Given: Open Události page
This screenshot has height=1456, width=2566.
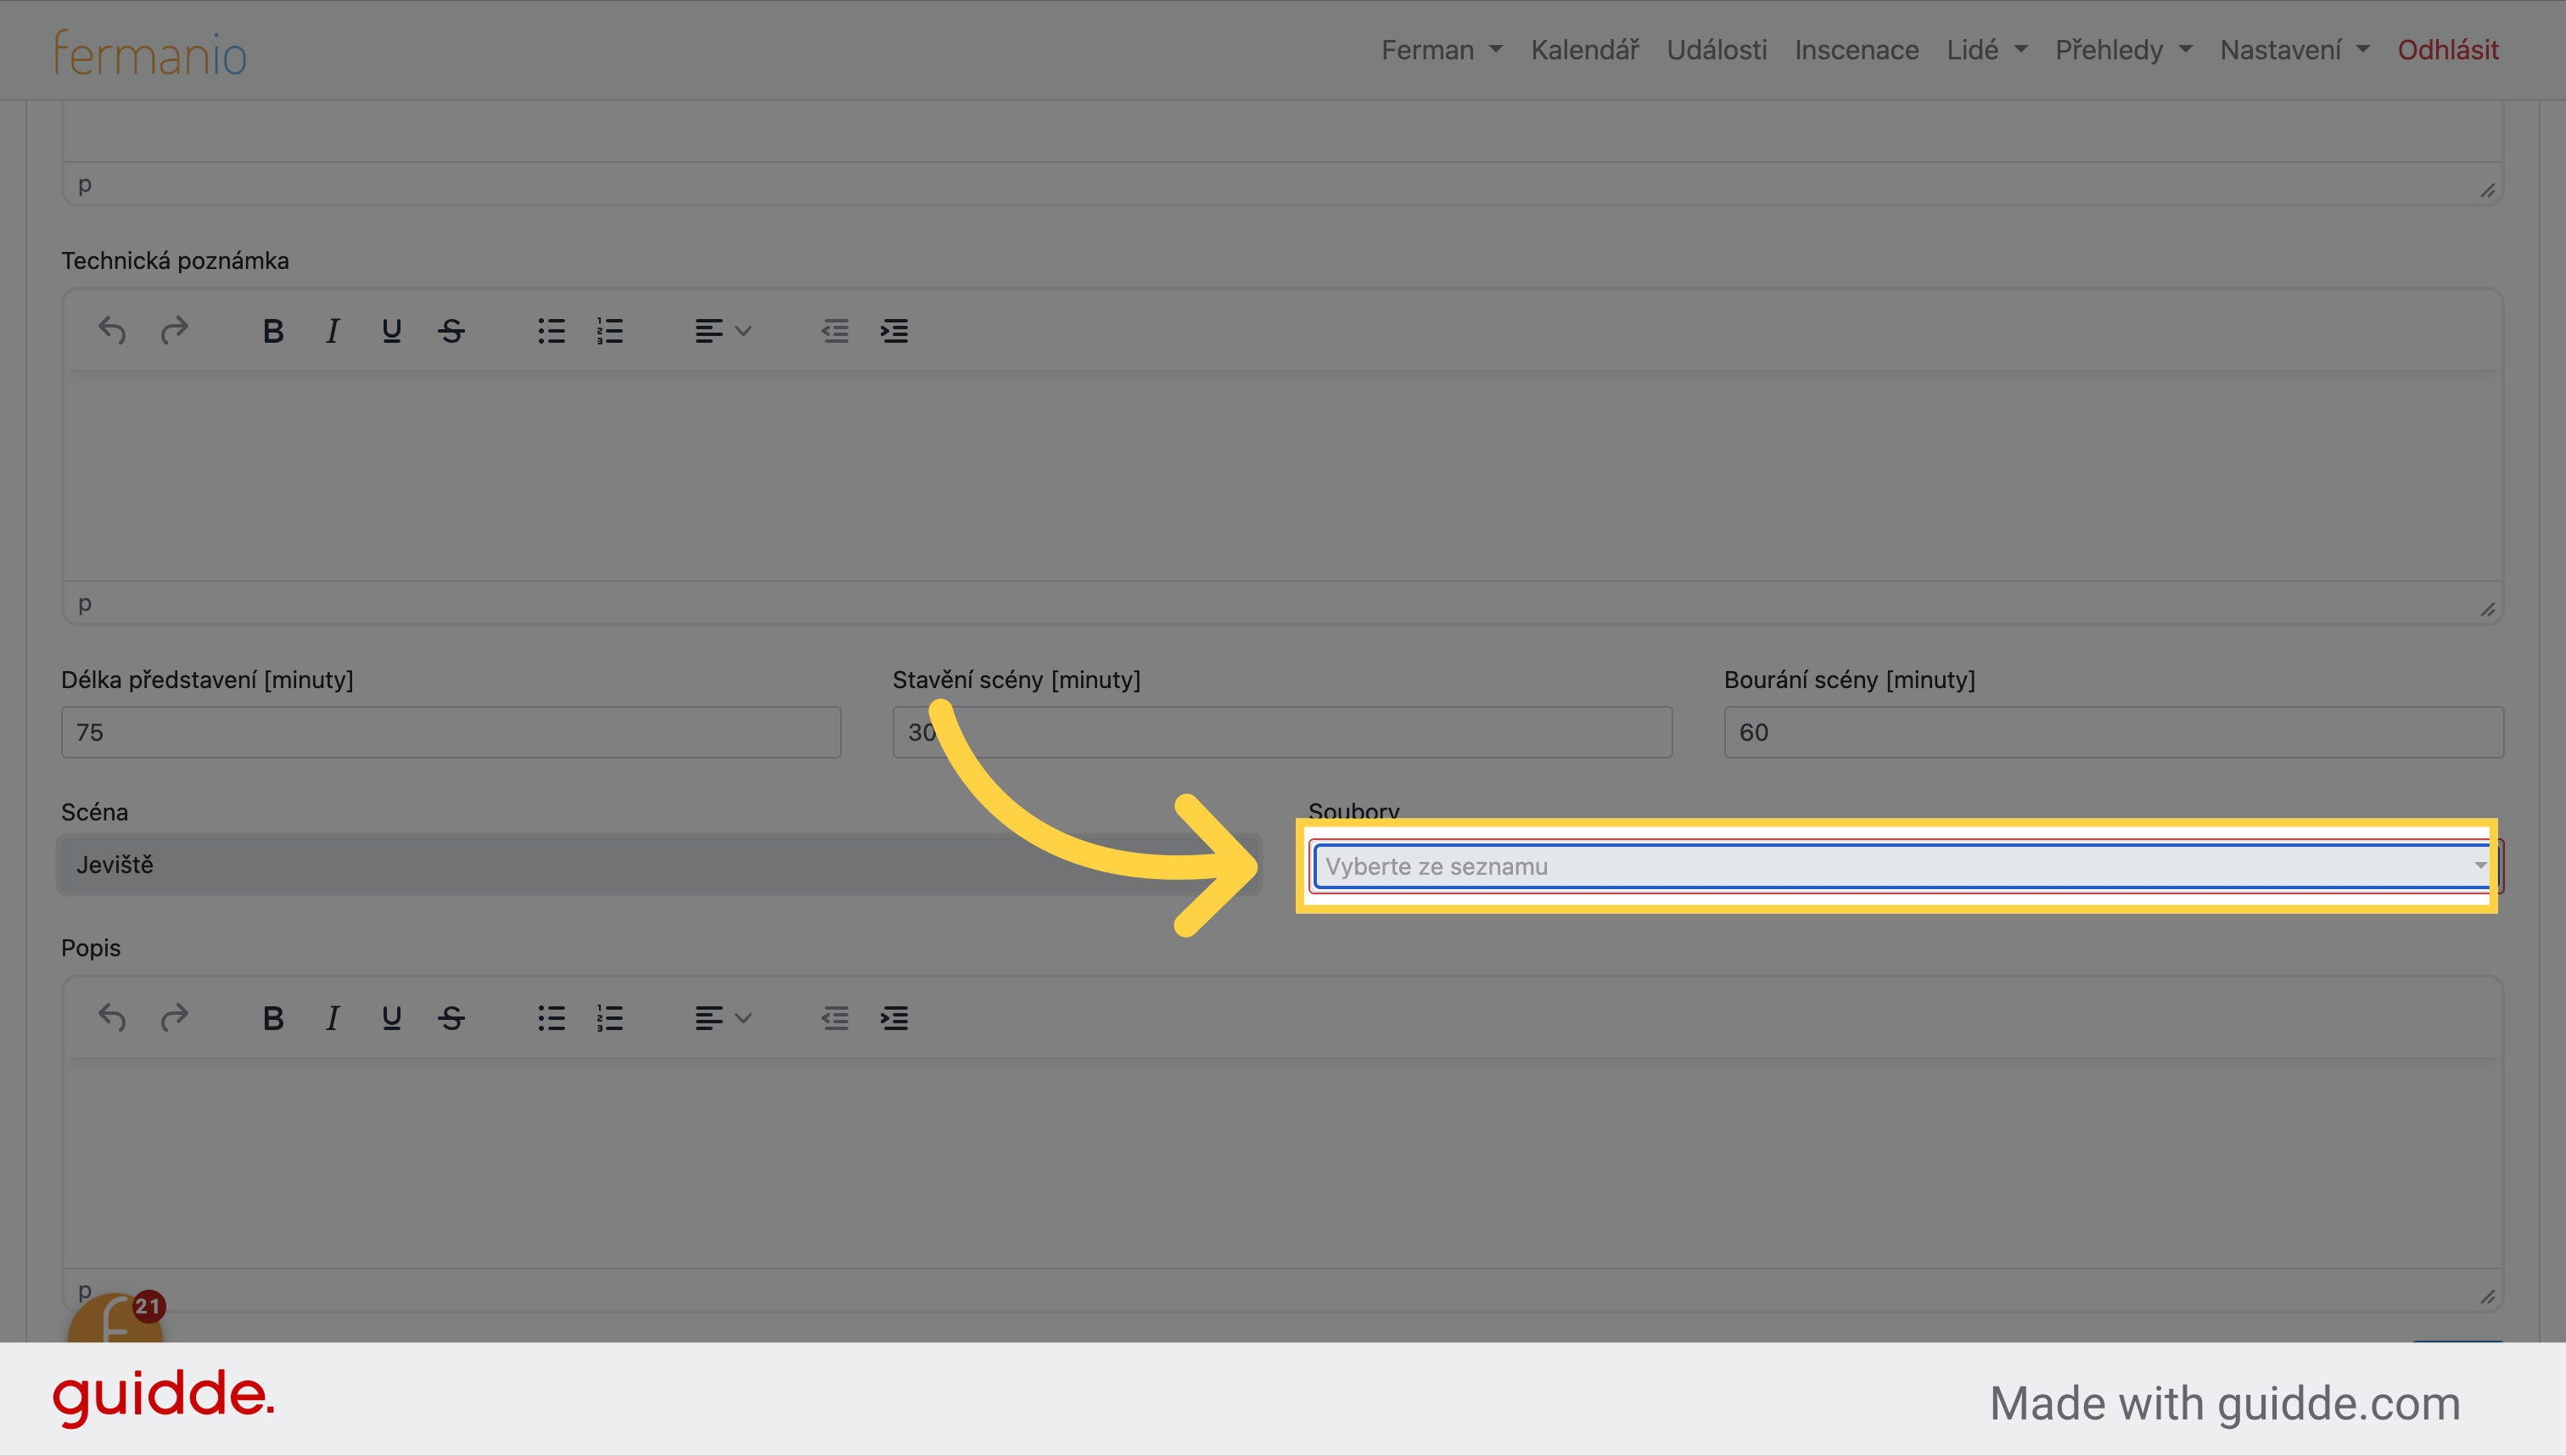Looking at the screenshot, I should (1716, 50).
